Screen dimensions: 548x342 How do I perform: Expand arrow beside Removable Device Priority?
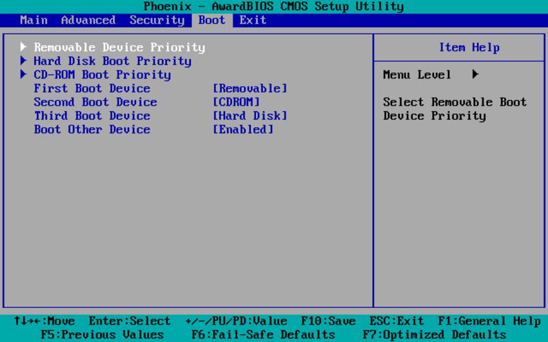click(23, 46)
